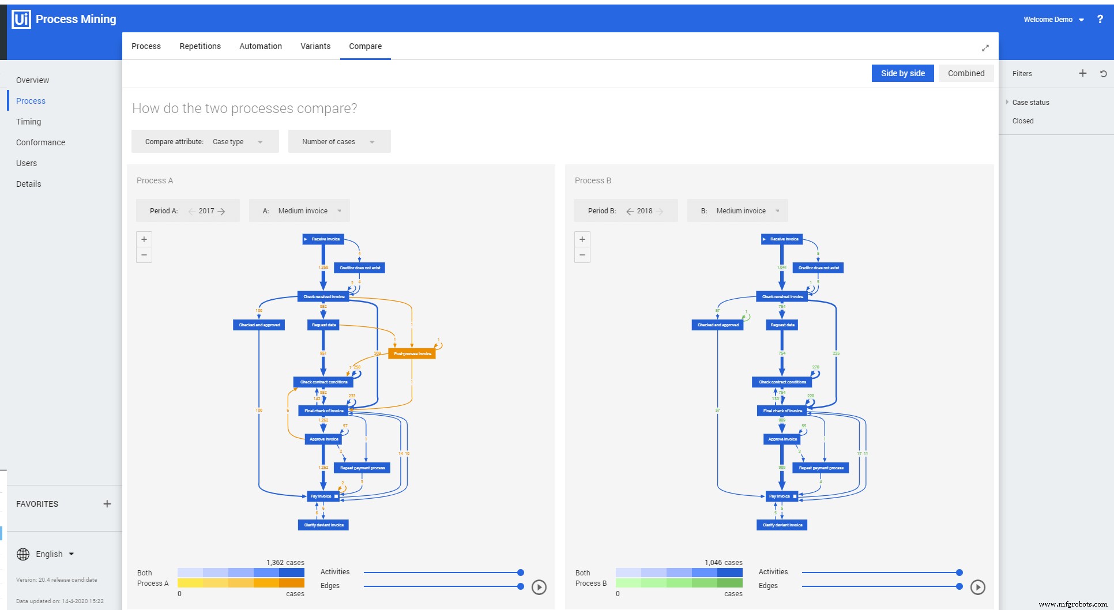Open help via the question mark icon

point(1100,19)
